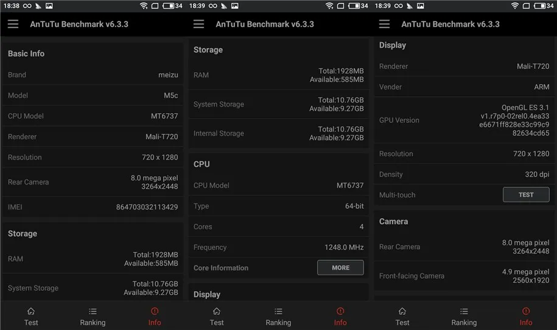Select the Ranking tab label on Basic Info screen
This screenshot has height=330, width=557.
point(93,323)
